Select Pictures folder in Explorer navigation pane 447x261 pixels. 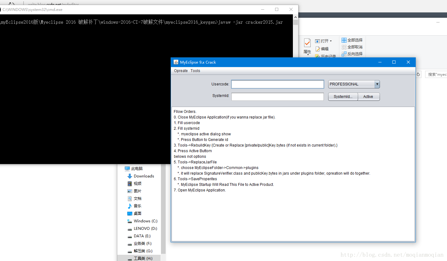click(x=138, y=191)
